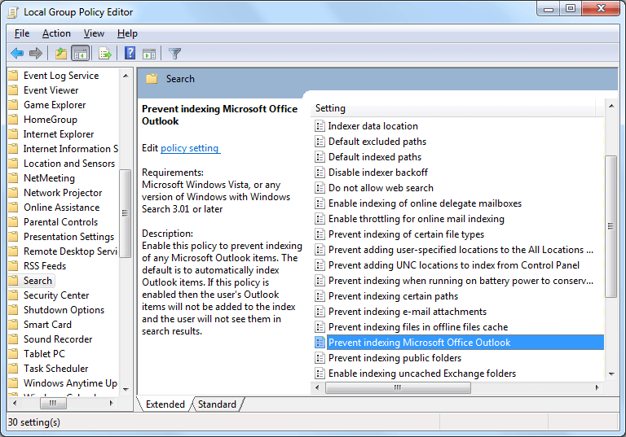The height and width of the screenshot is (437, 626).
Task: Select Shutdown Options in the tree
Action: pos(64,310)
